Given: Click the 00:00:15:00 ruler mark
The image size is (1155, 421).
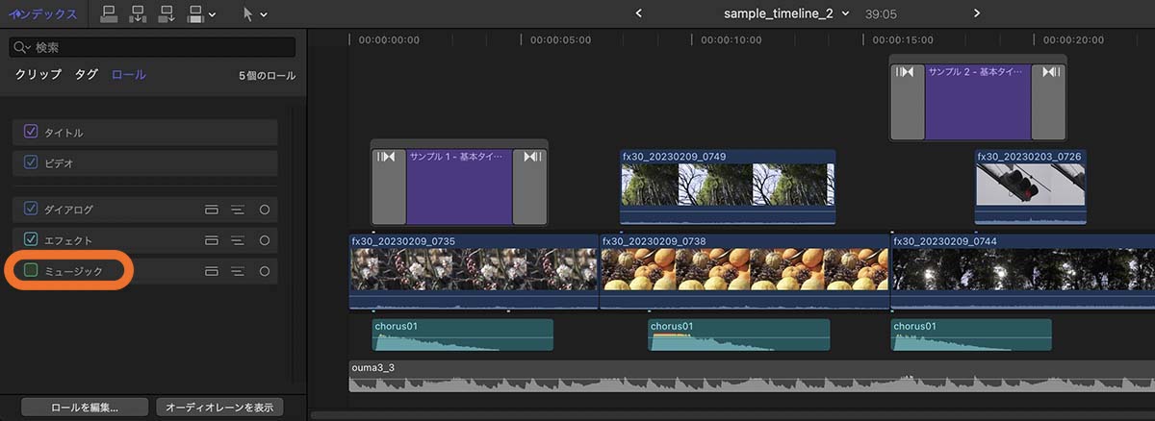Looking at the screenshot, I should click(903, 40).
